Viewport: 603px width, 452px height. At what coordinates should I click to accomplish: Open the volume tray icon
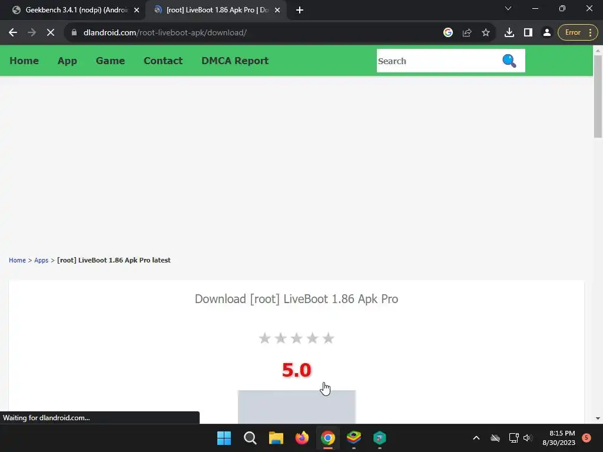pyautogui.click(x=528, y=438)
